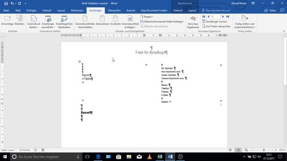The width and height of the screenshot is (287, 161).
Task: Click Adressblock button
Action: (102, 20)
